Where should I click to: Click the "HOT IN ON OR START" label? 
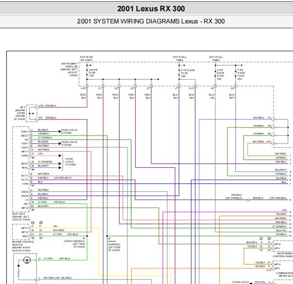point(86,59)
